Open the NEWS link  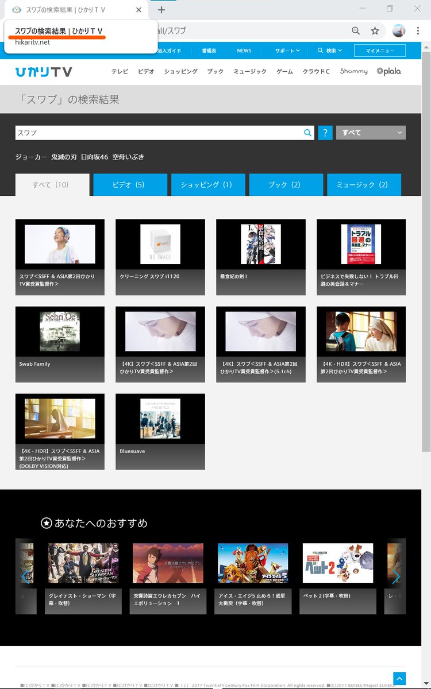pos(244,51)
